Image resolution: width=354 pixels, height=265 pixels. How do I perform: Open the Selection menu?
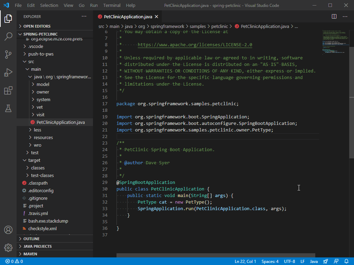click(49, 5)
